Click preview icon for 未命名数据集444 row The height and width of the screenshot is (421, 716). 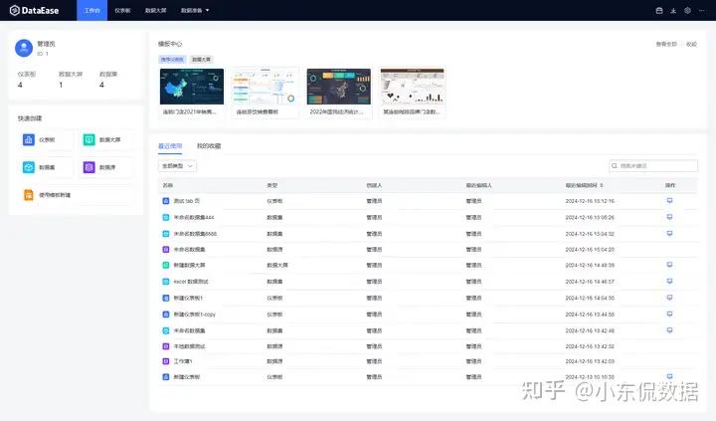tap(669, 217)
